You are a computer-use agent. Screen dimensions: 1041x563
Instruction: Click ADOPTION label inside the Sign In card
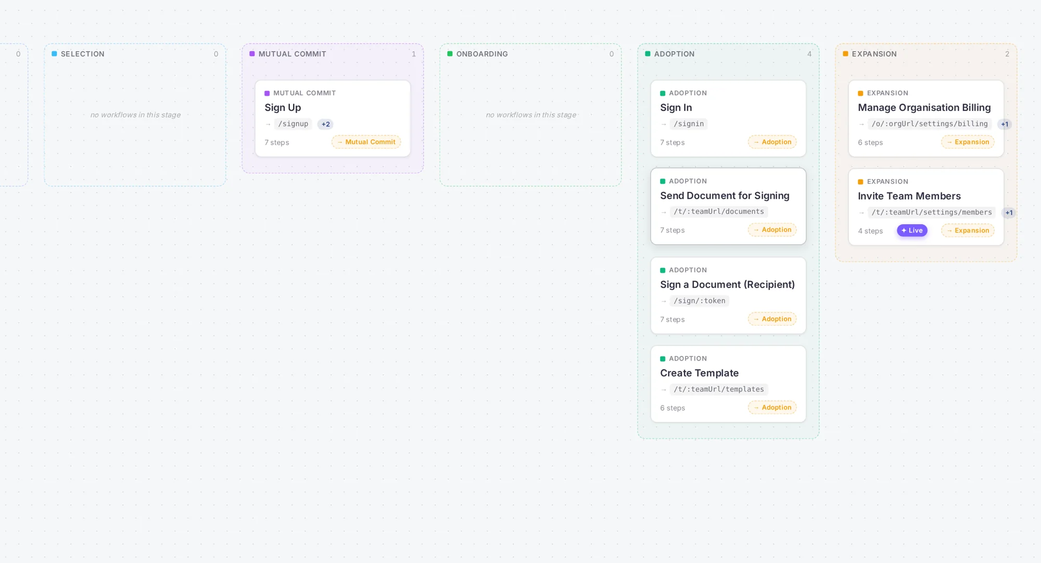(688, 93)
